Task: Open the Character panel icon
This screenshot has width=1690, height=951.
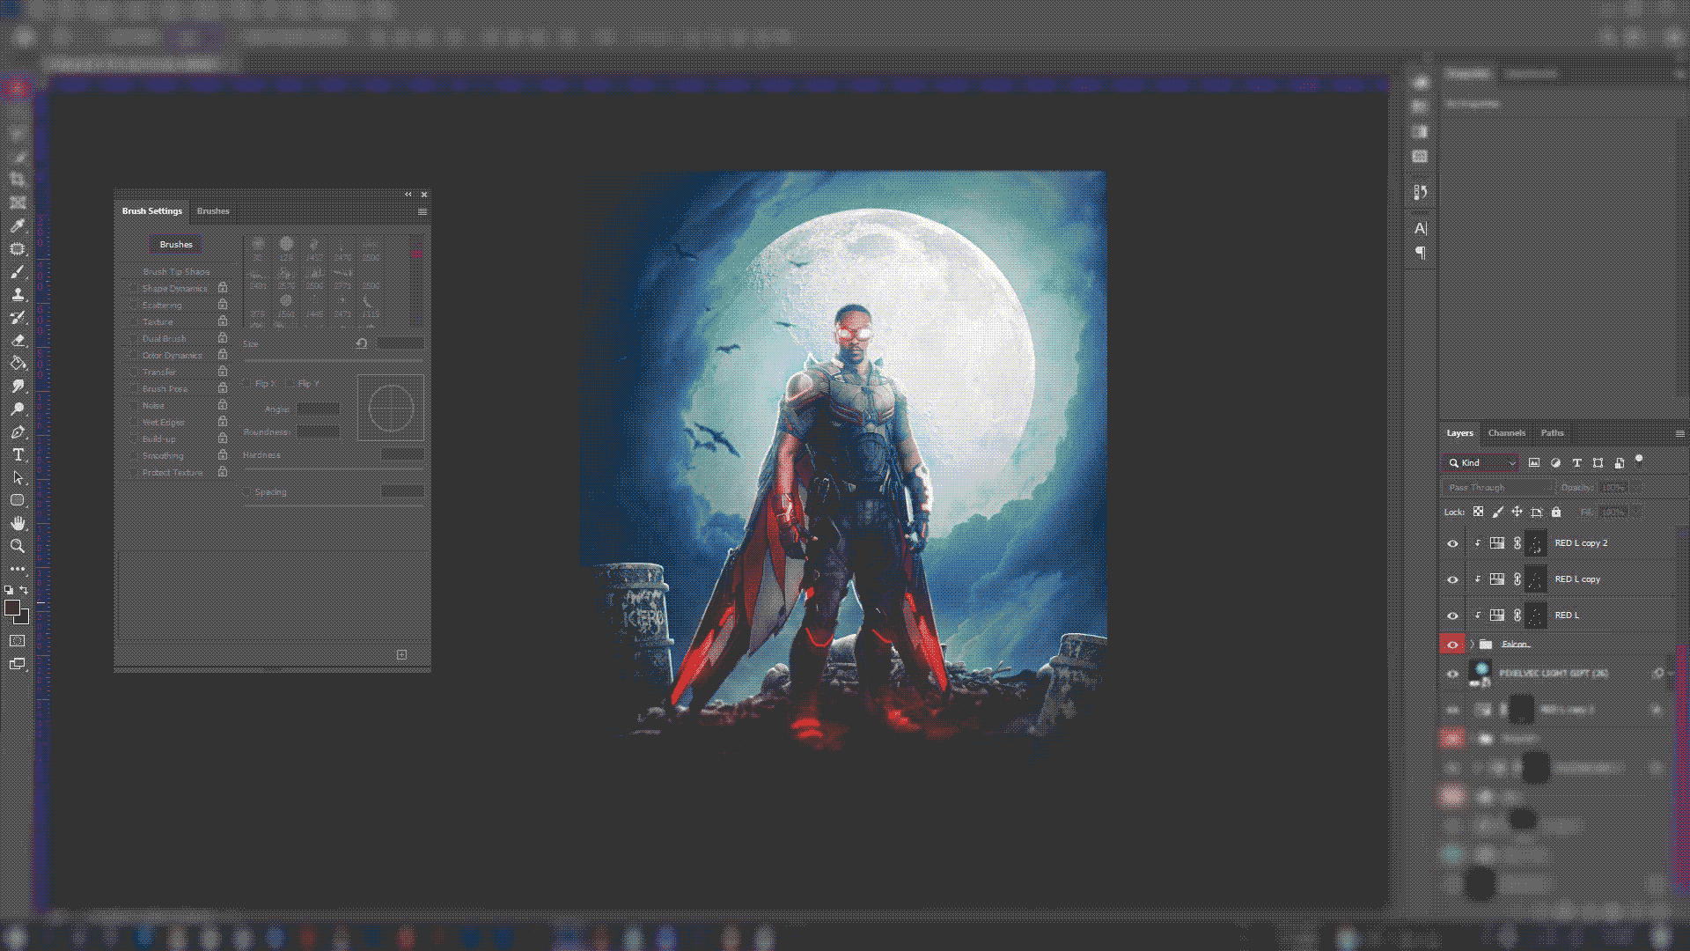Action: [x=1420, y=229]
